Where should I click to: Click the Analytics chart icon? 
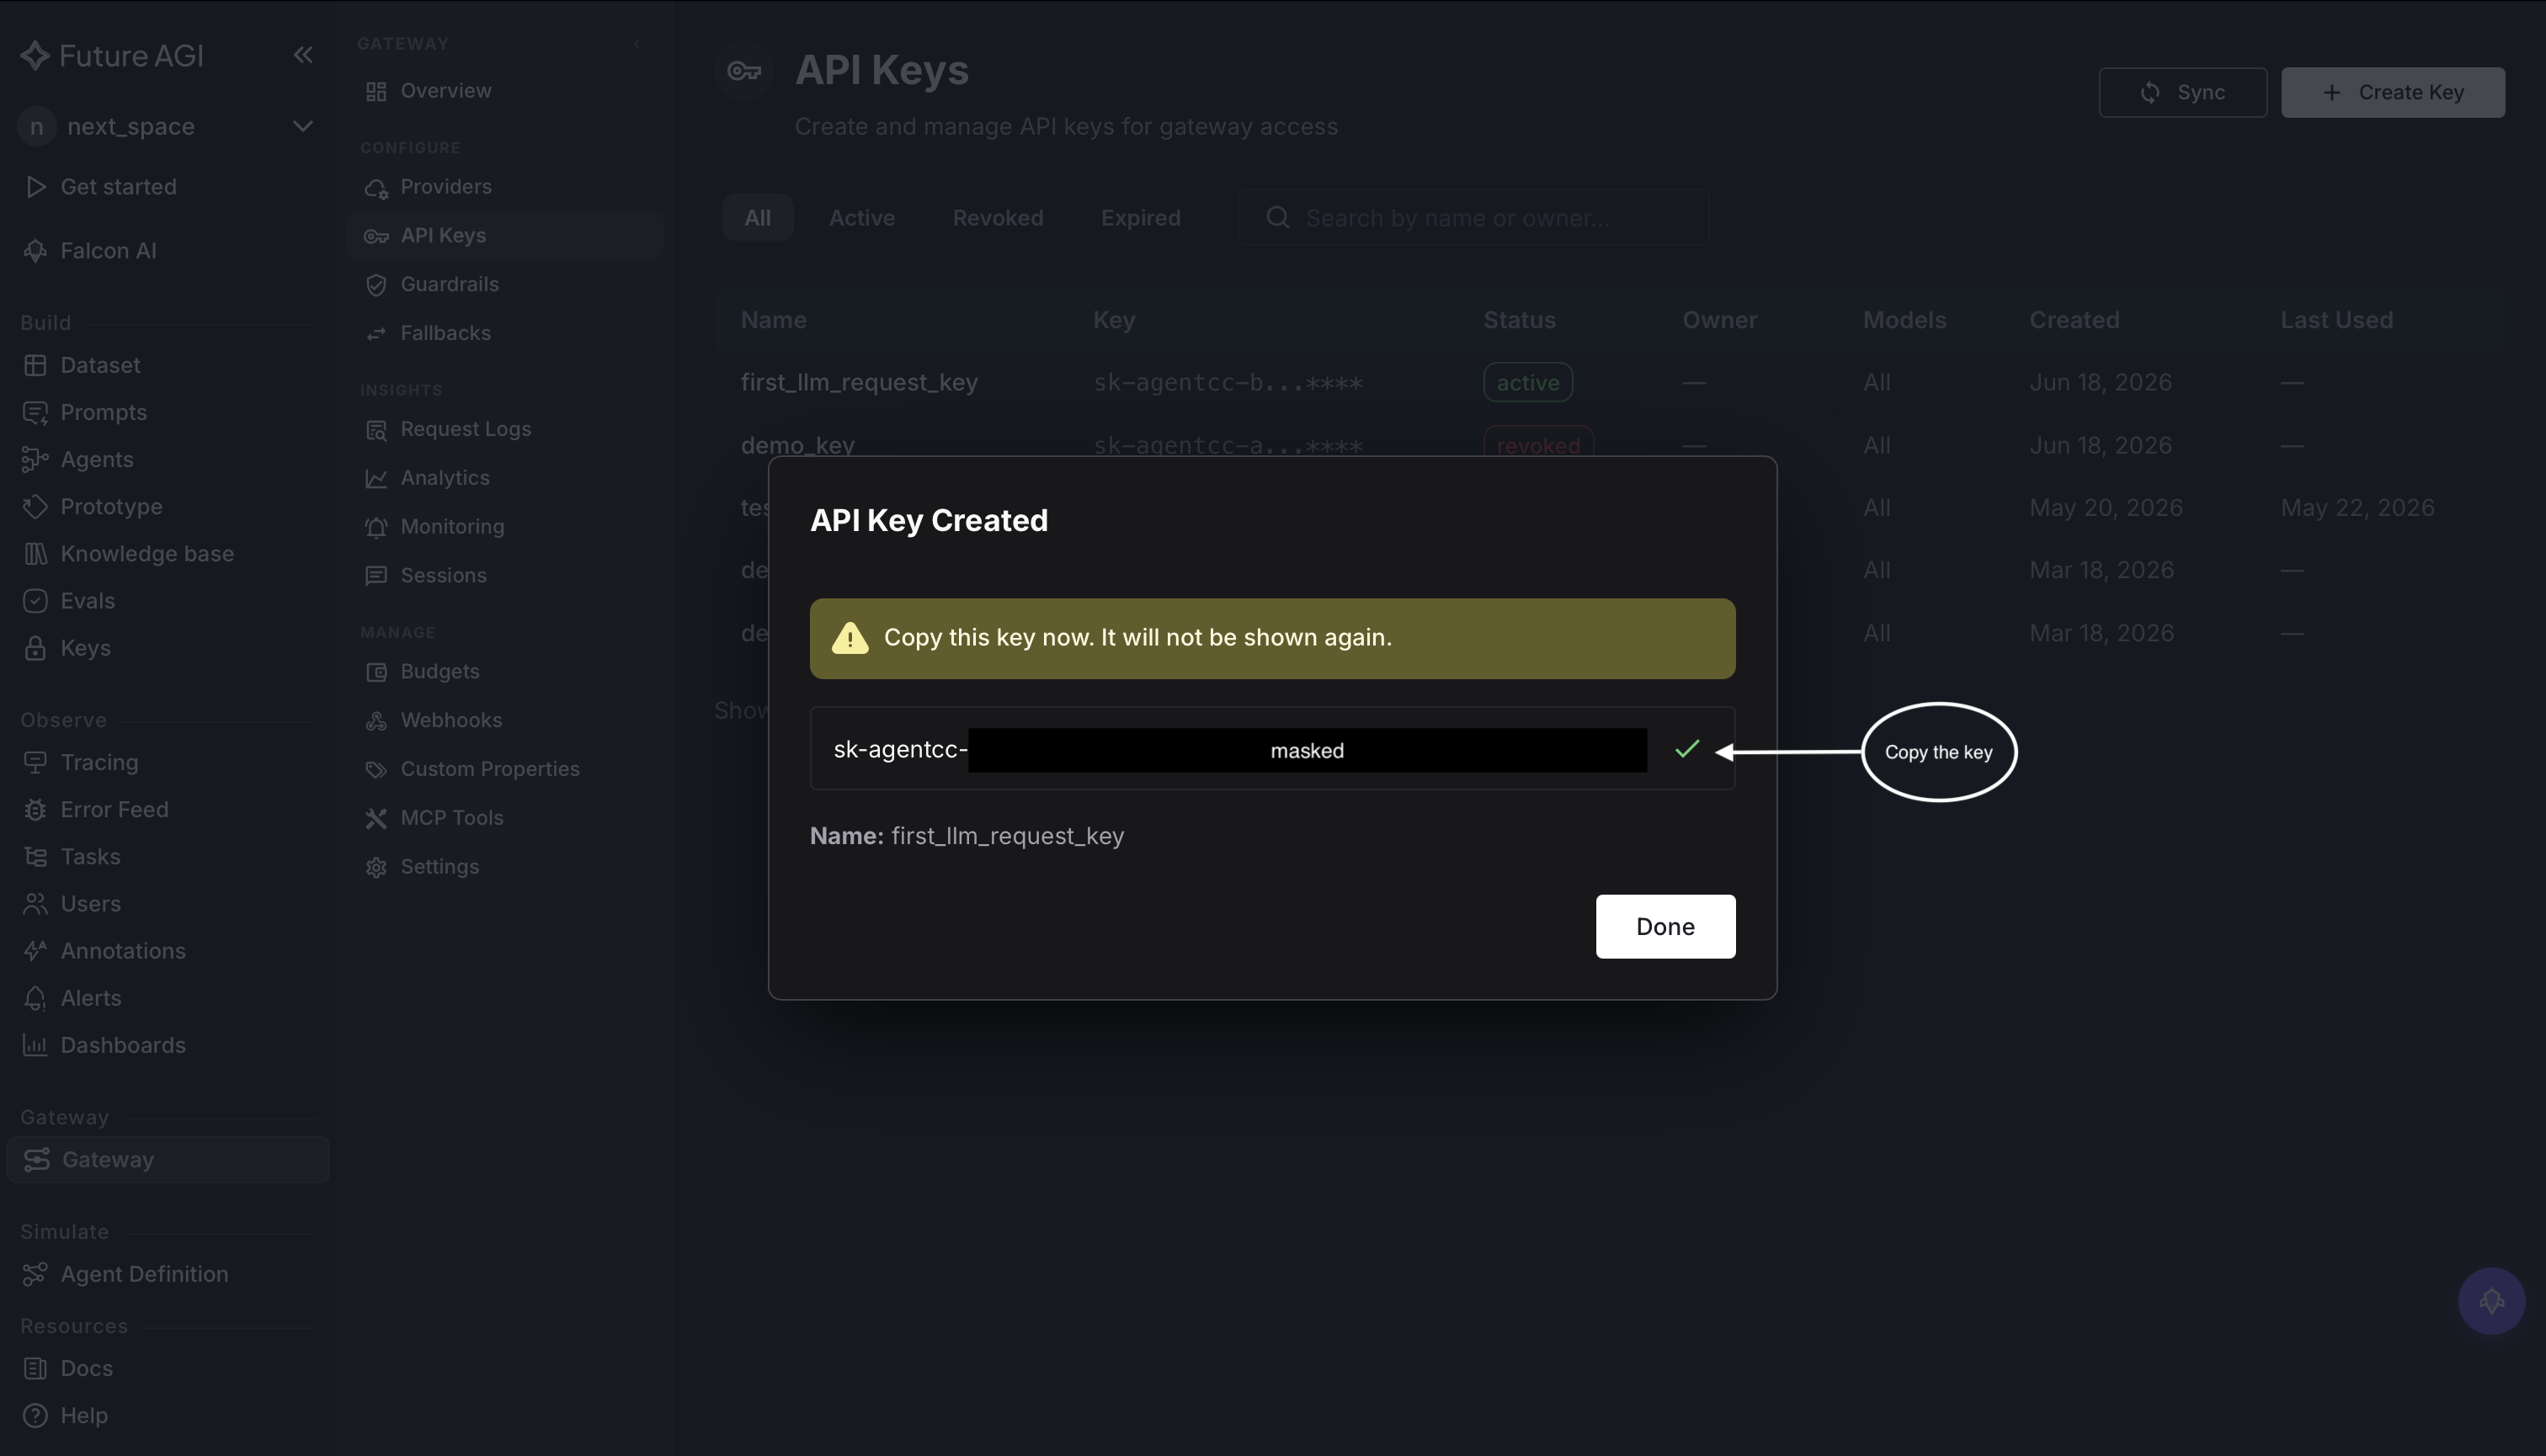(376, 478)
